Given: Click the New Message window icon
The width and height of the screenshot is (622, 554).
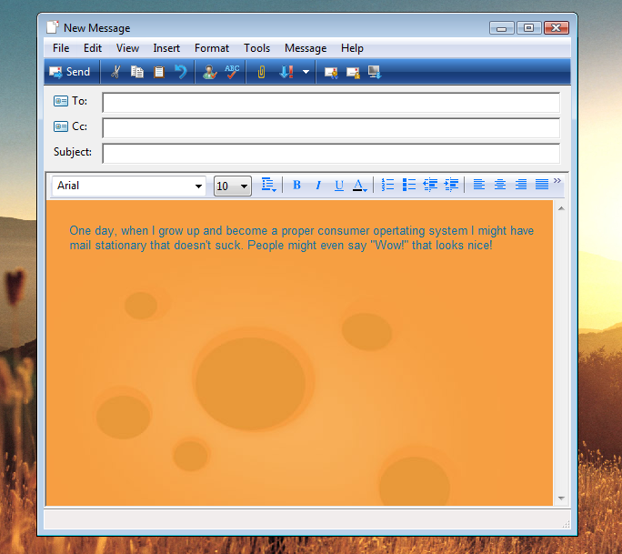Looking at the screenshot, I should pyautogui.click(x=53, y=27).
